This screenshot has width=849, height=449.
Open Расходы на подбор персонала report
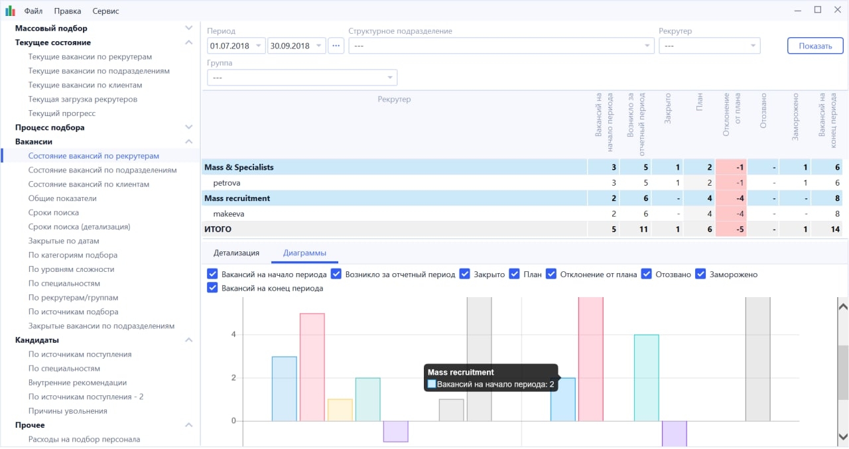point(84,439)
